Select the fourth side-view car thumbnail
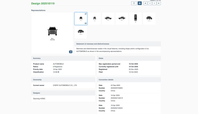 click(122, 19)
